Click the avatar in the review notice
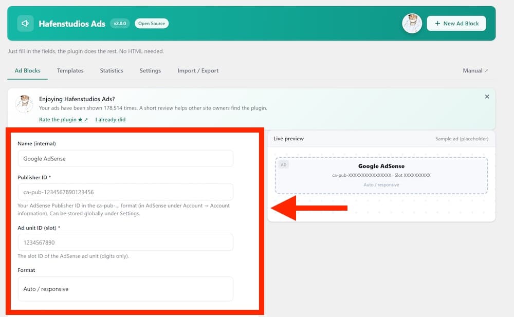Image resolution: width=514 pixels, height=317 pixels. click(24, 104)
